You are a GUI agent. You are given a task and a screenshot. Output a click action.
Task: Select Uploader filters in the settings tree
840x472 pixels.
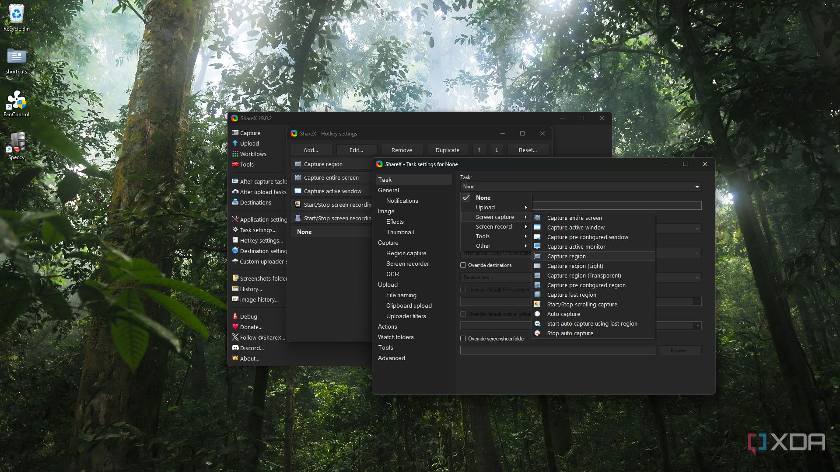point(406,316)
